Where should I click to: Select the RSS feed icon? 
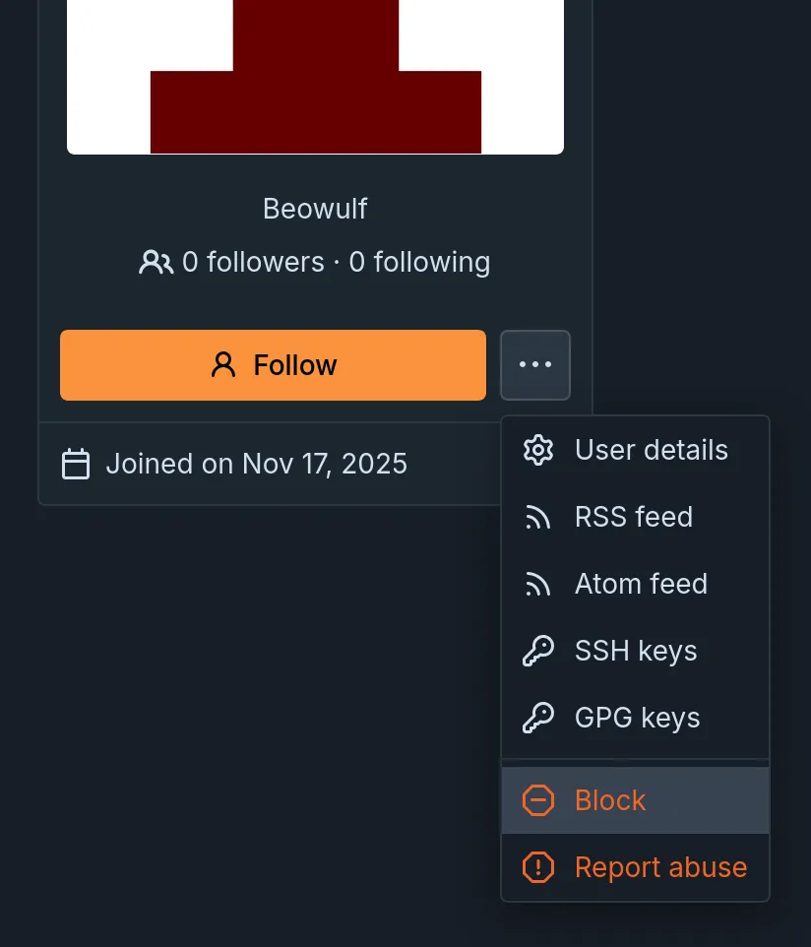point(538,517)
